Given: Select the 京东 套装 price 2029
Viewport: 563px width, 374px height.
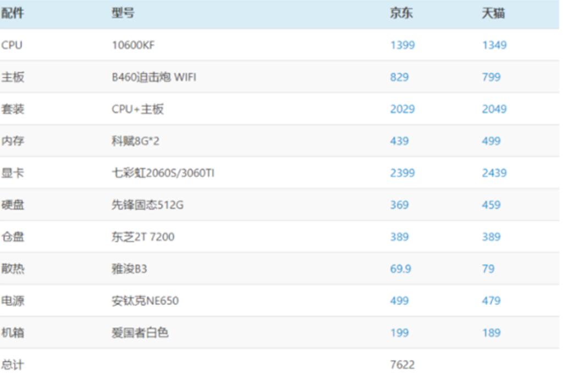Looking at the screenshot, I should click(402, 109).
